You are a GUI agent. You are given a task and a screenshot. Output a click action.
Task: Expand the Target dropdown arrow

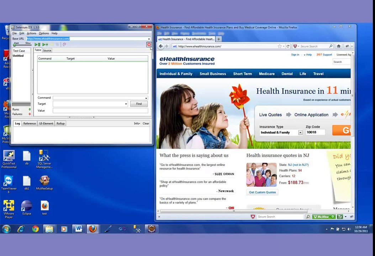[x=126, y=104]
